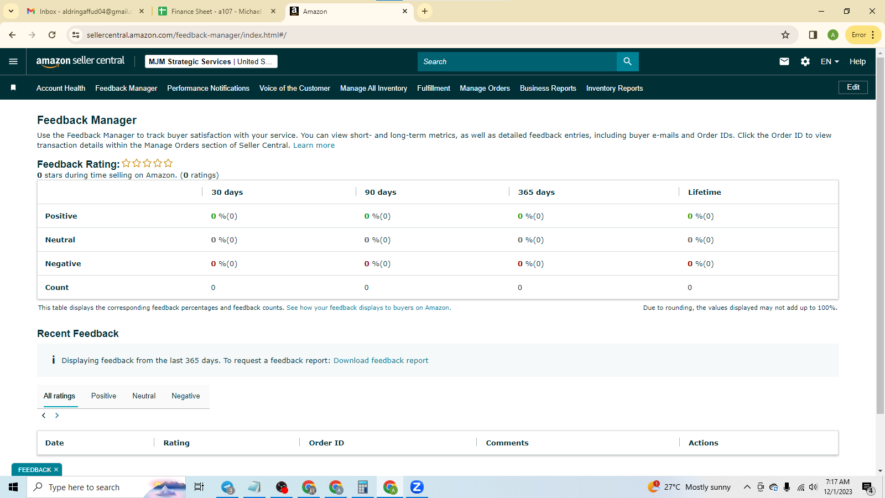Click the microphone icon in system tray
The width and height of the screenshot is (885, 498).
pyautogui.click(x=787, y=487)
